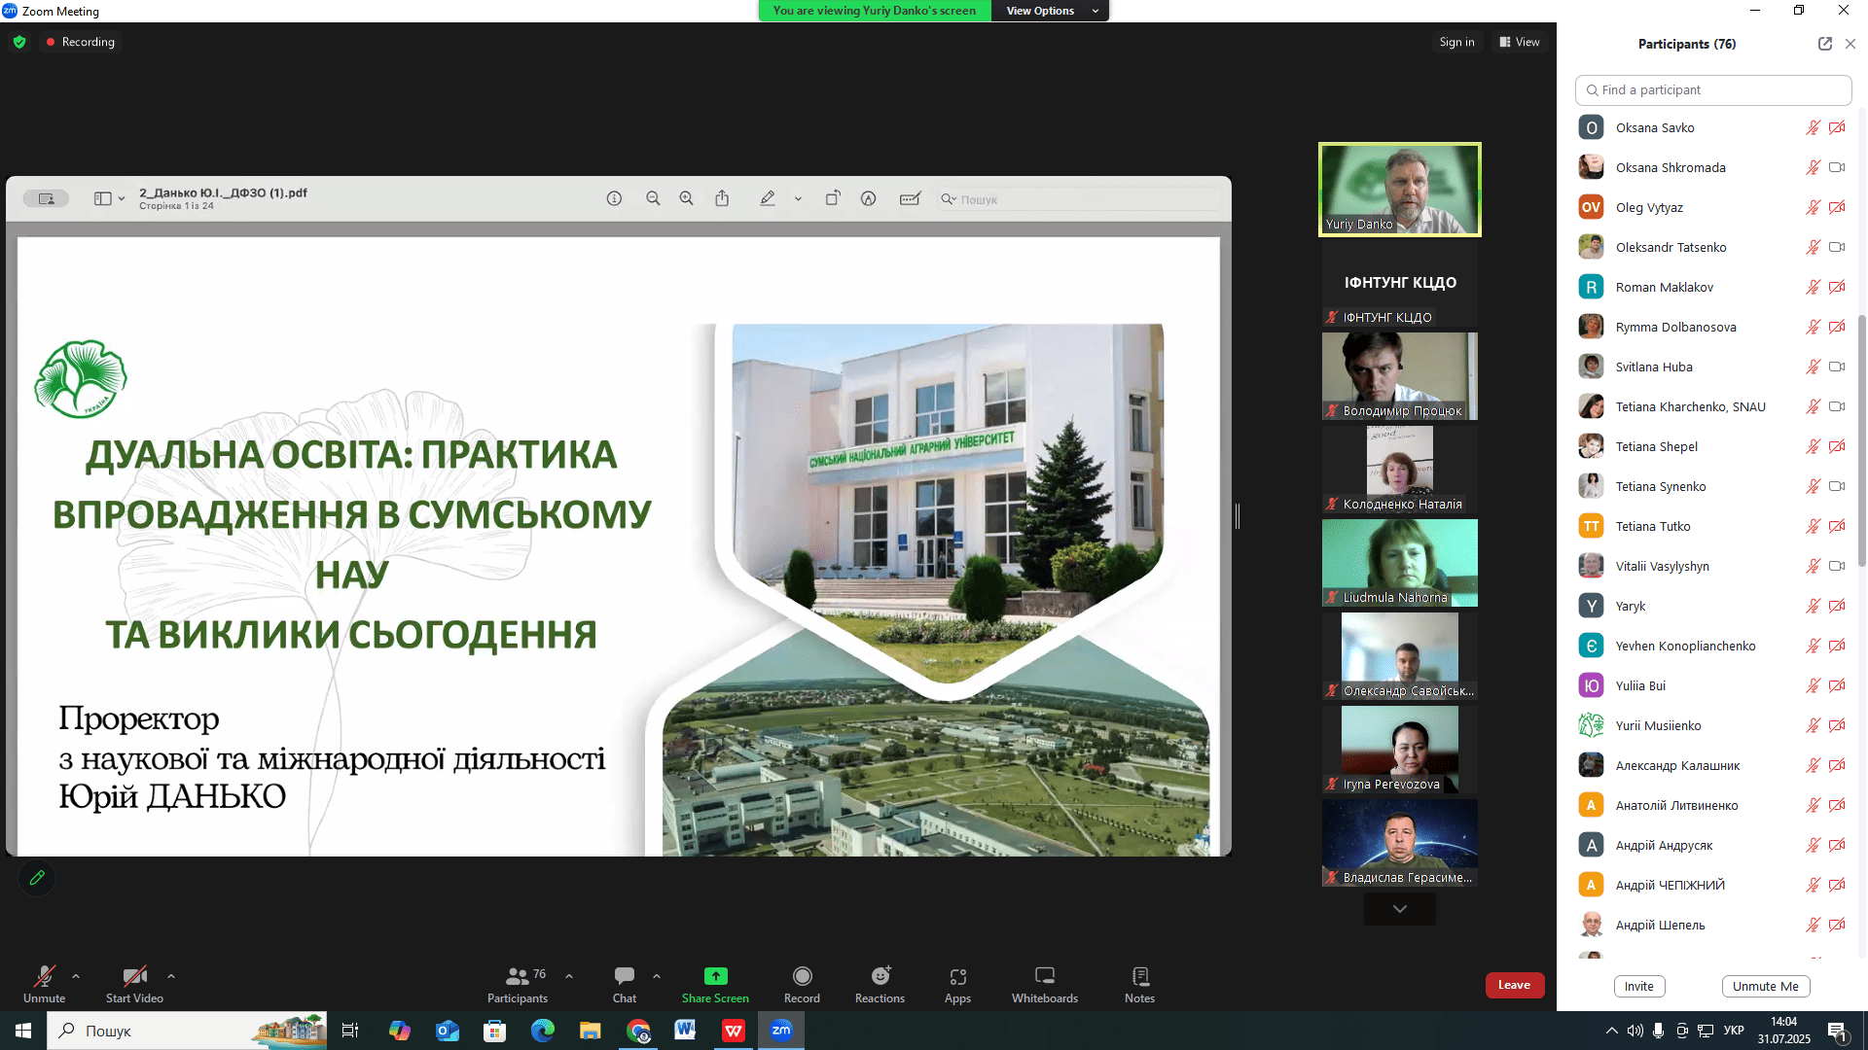Click the green encryption shield icon
This screenshot has width=1868, height=1050.
(19, 42)
